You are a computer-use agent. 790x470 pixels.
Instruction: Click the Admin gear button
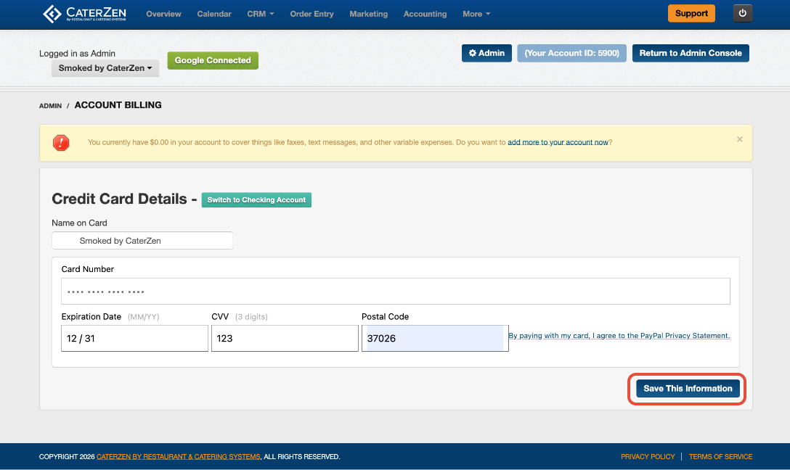[486, 54]
